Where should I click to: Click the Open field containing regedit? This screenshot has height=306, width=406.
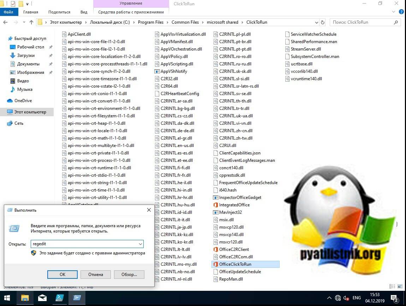pos(87,244)
